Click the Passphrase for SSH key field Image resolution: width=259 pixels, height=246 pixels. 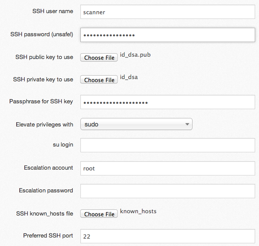click(168, 102)
